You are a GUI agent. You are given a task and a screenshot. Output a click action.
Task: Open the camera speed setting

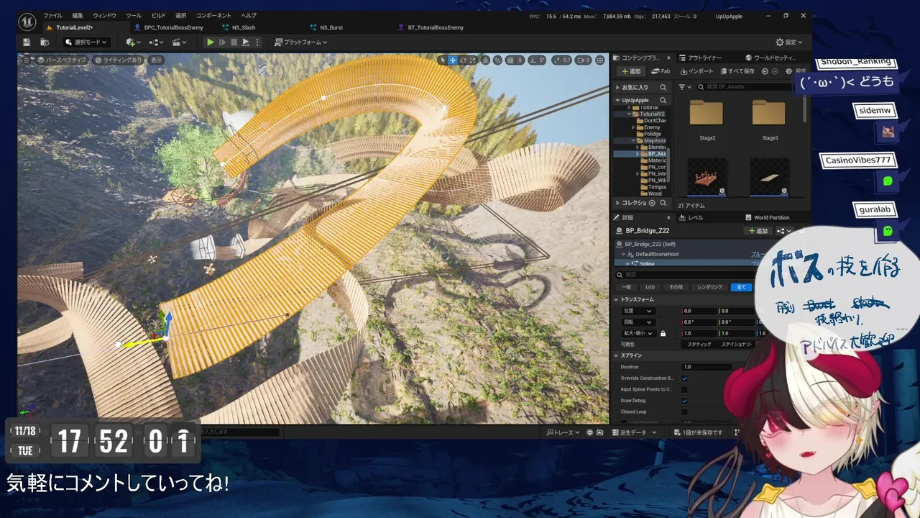(x=583, y=60)
